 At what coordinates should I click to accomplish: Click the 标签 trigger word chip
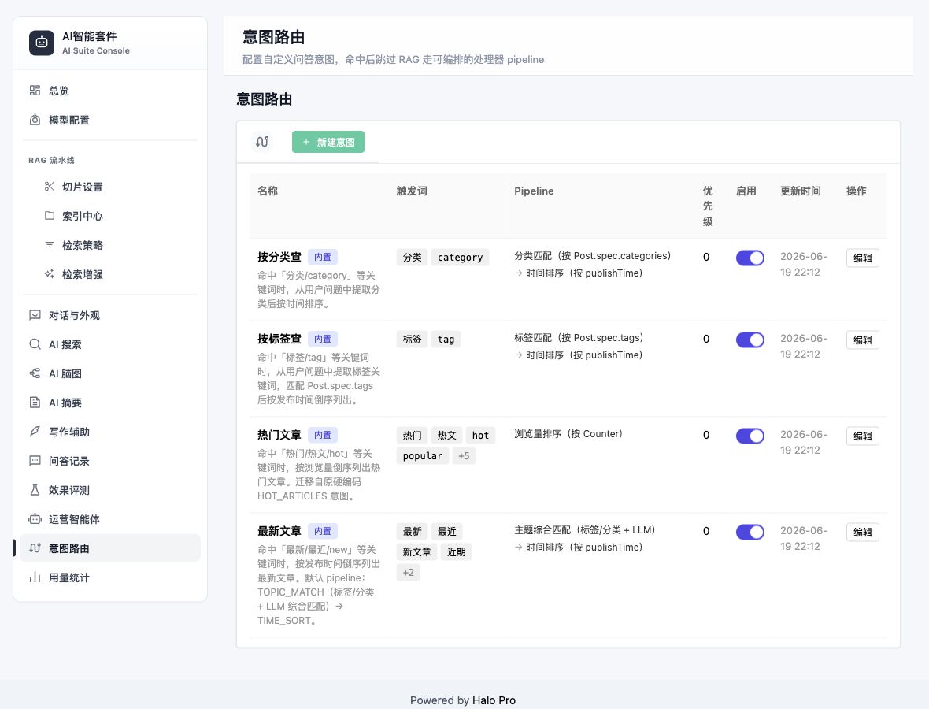(x=412, y=339)
